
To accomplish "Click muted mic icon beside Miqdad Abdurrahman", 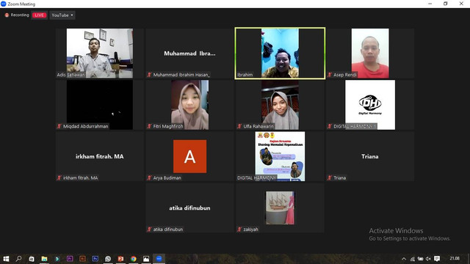I will coord(59,126).
